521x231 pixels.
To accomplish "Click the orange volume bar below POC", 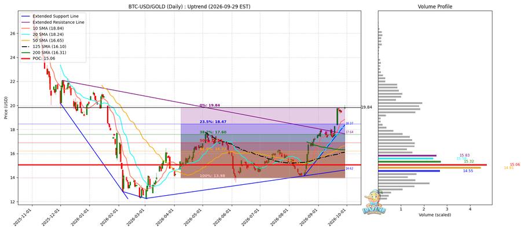I will 430,167.
